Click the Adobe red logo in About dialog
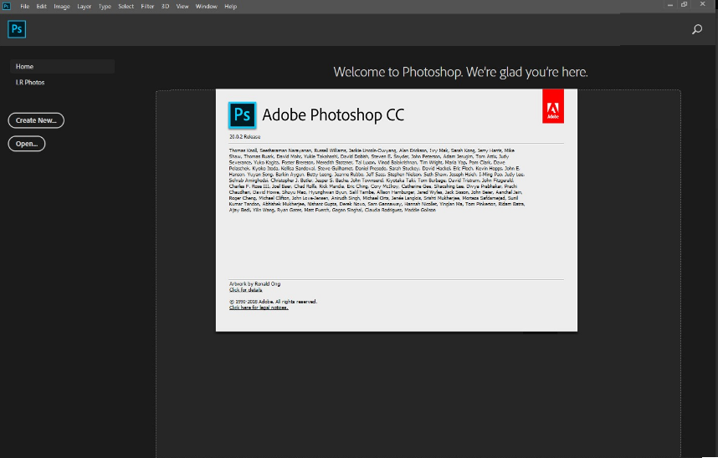Viewport: 718px width, 458px height. [553, 106]
